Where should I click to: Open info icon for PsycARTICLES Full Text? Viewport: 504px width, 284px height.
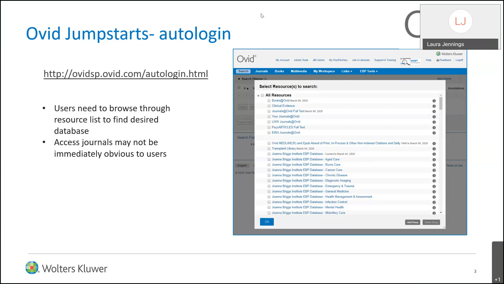(x=434, y=128)
